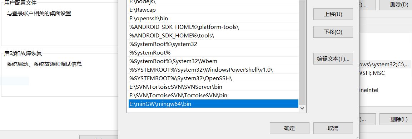Click the 下移(O) move down button
This screenshot has height=139, width=412.
(x=333, y=32)
